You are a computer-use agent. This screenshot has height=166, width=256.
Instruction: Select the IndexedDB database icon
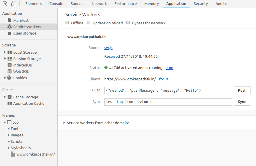pos(9,65)
